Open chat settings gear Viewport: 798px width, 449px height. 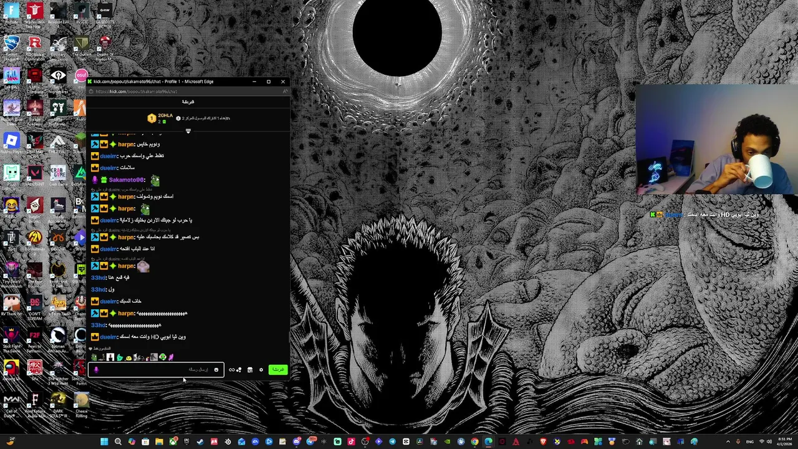click(x=261, y=370)
